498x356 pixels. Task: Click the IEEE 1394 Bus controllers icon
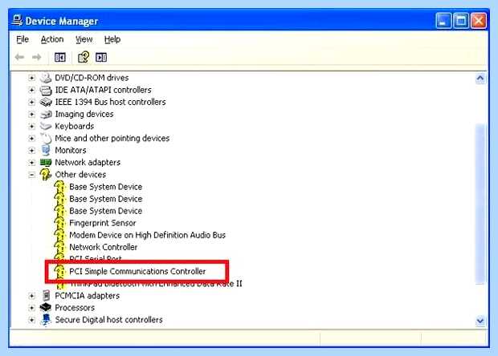[46, 102]
